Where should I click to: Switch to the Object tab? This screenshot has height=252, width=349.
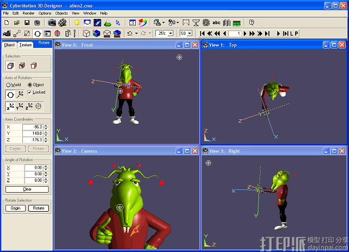point(10,45)
